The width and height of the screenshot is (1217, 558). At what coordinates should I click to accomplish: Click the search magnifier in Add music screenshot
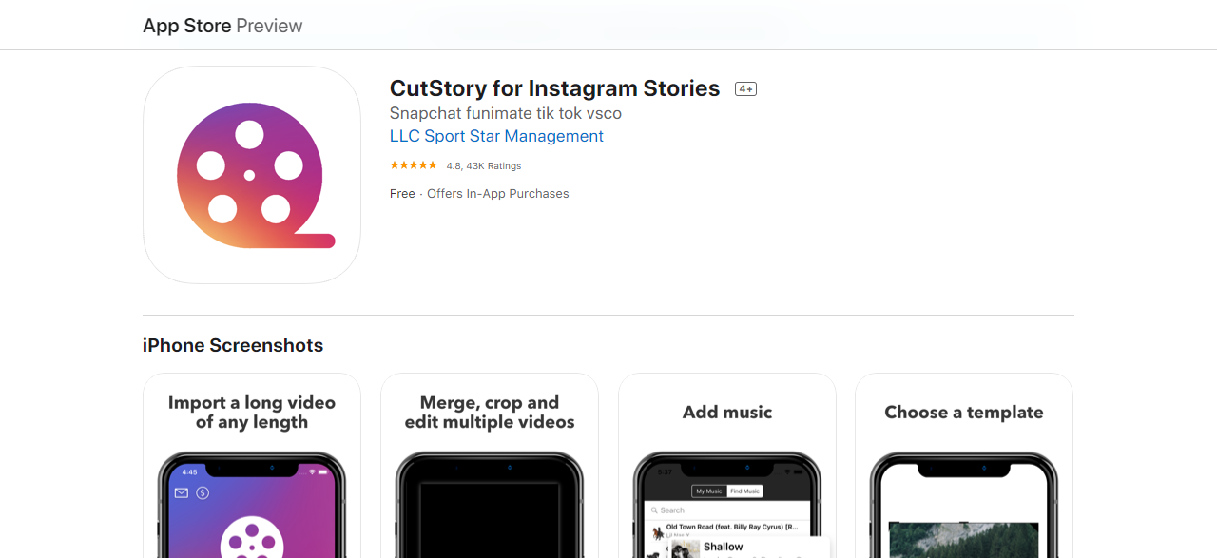click(x=654, y=510)
